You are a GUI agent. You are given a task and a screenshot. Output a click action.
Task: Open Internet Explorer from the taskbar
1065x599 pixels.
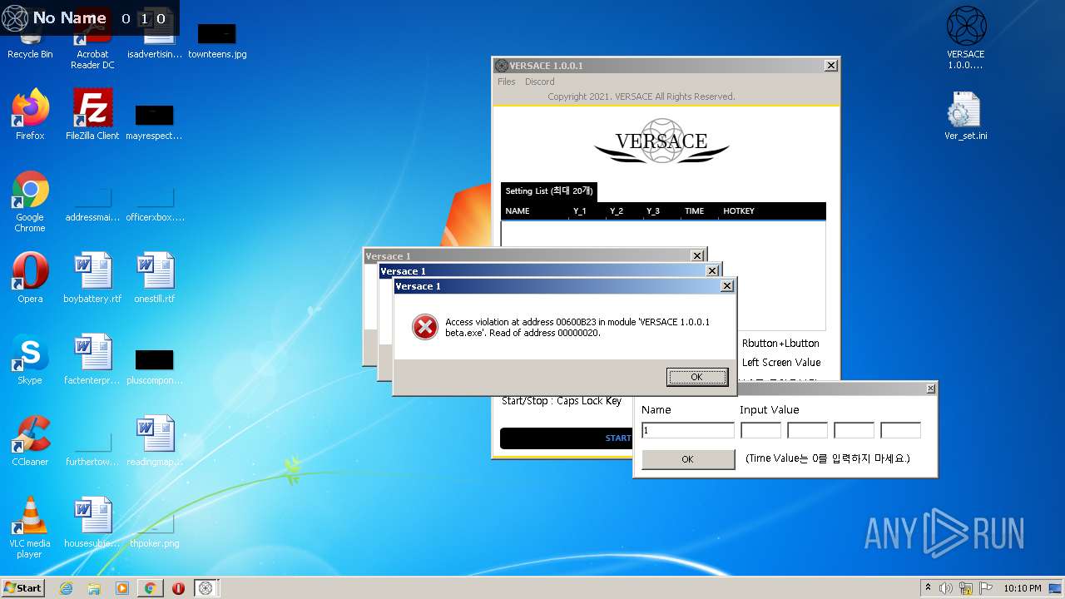[x=67, y=588]
